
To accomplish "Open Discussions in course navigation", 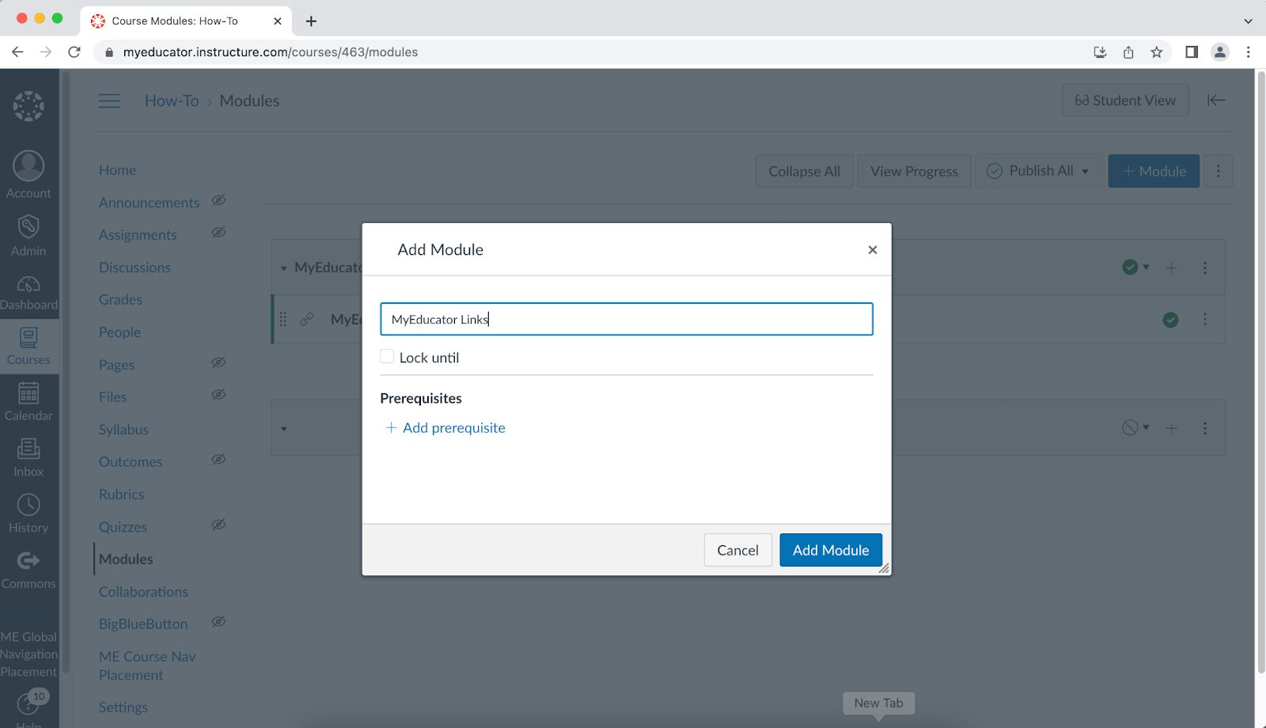I will 135,267.
